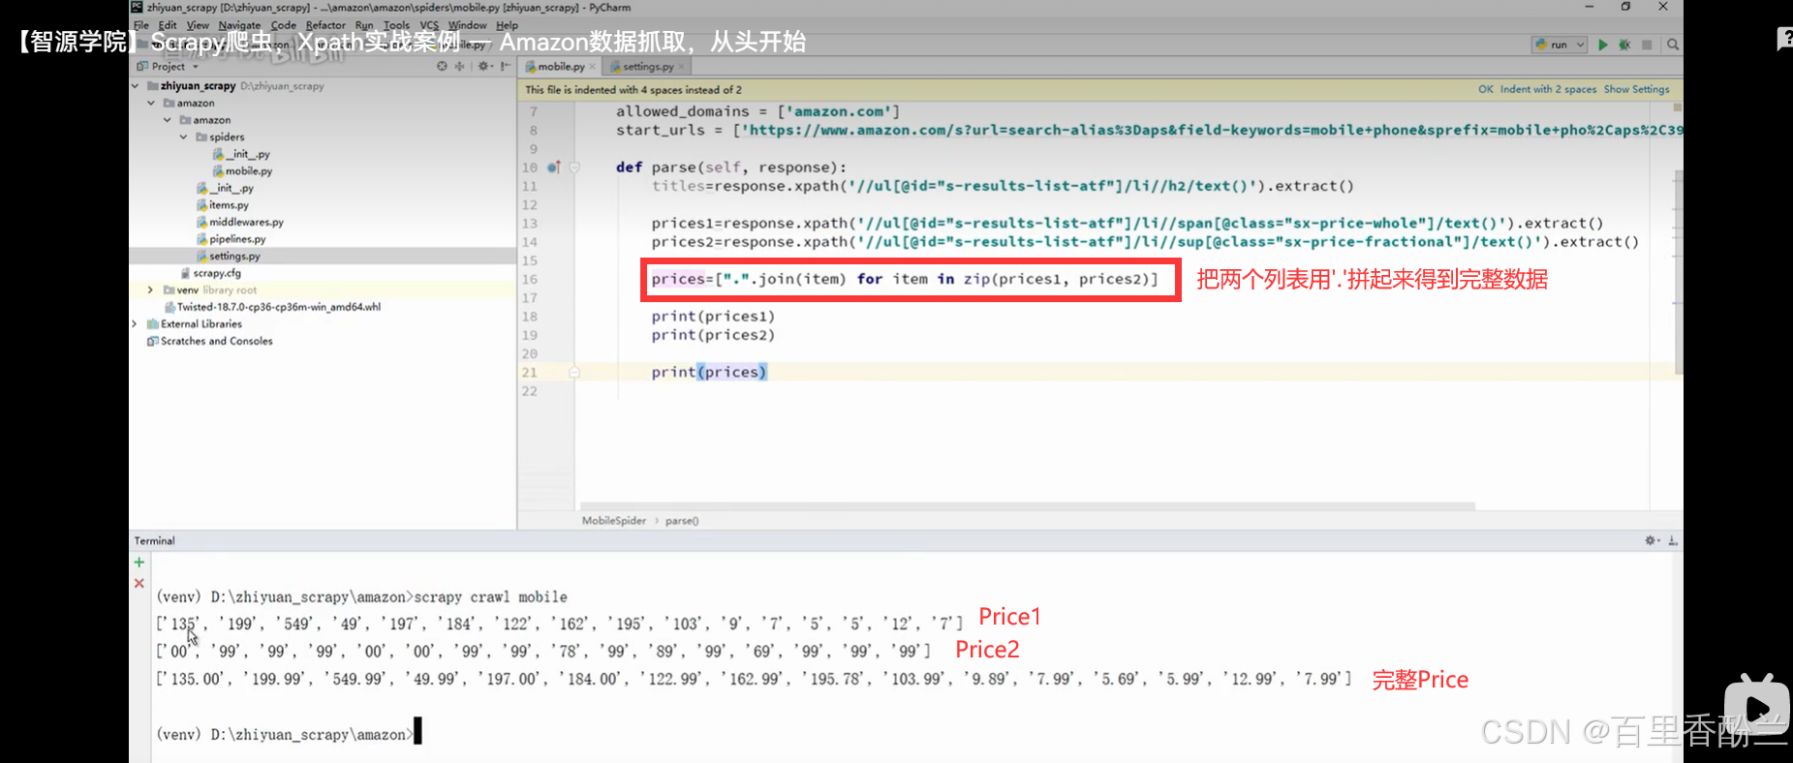Click Indent with 2 spaces link

(x=1548, y=89)
